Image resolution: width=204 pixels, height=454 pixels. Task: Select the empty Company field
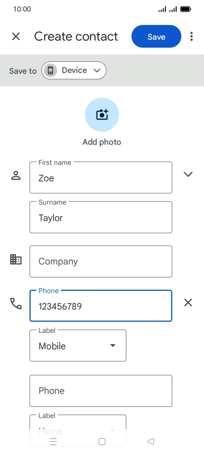101,261
